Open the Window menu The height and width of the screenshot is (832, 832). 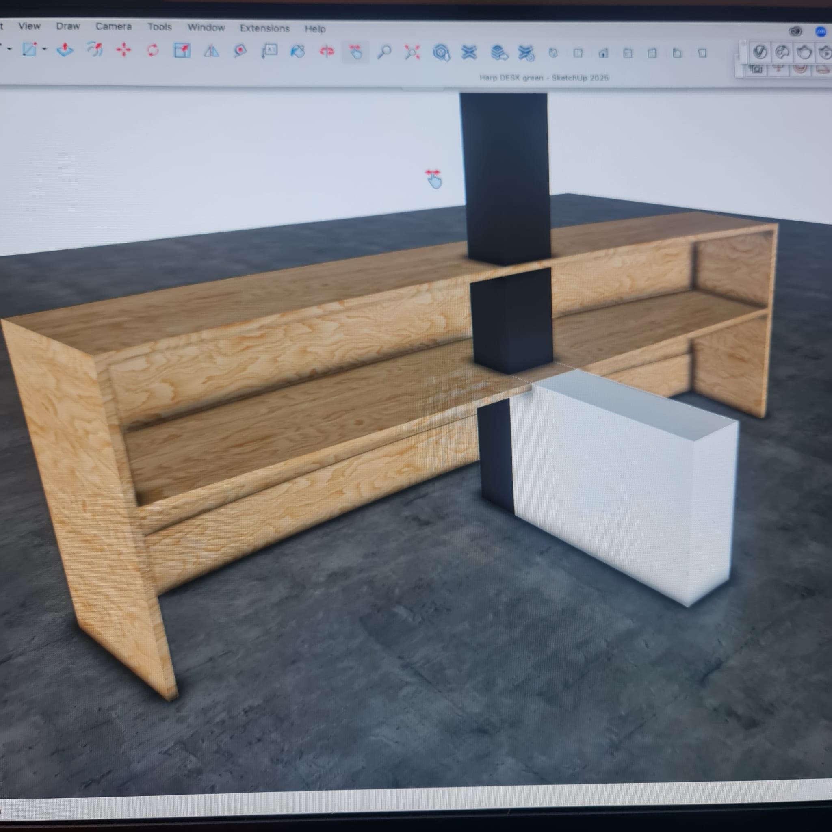pyautogui.click(x=206, y=28)
